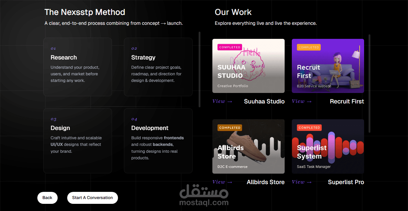Screen dimensions: 408x211
Task: Click the 'A clear, end-to-end process' subtitle
Action: [113, 23]
